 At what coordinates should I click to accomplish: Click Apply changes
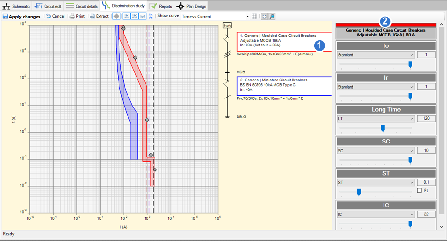pos(22,17)
